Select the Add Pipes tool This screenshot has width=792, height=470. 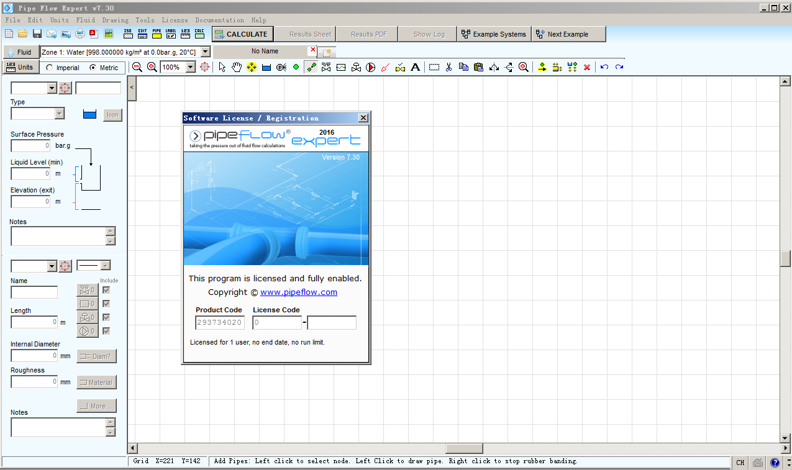tap(312, 67)
